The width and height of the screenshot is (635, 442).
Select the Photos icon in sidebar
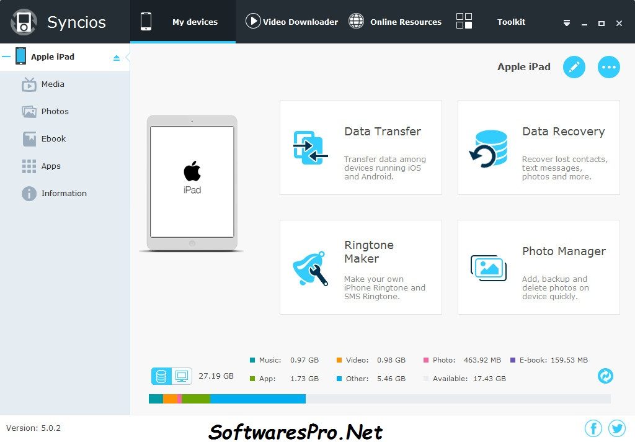[x=28, y=111]
